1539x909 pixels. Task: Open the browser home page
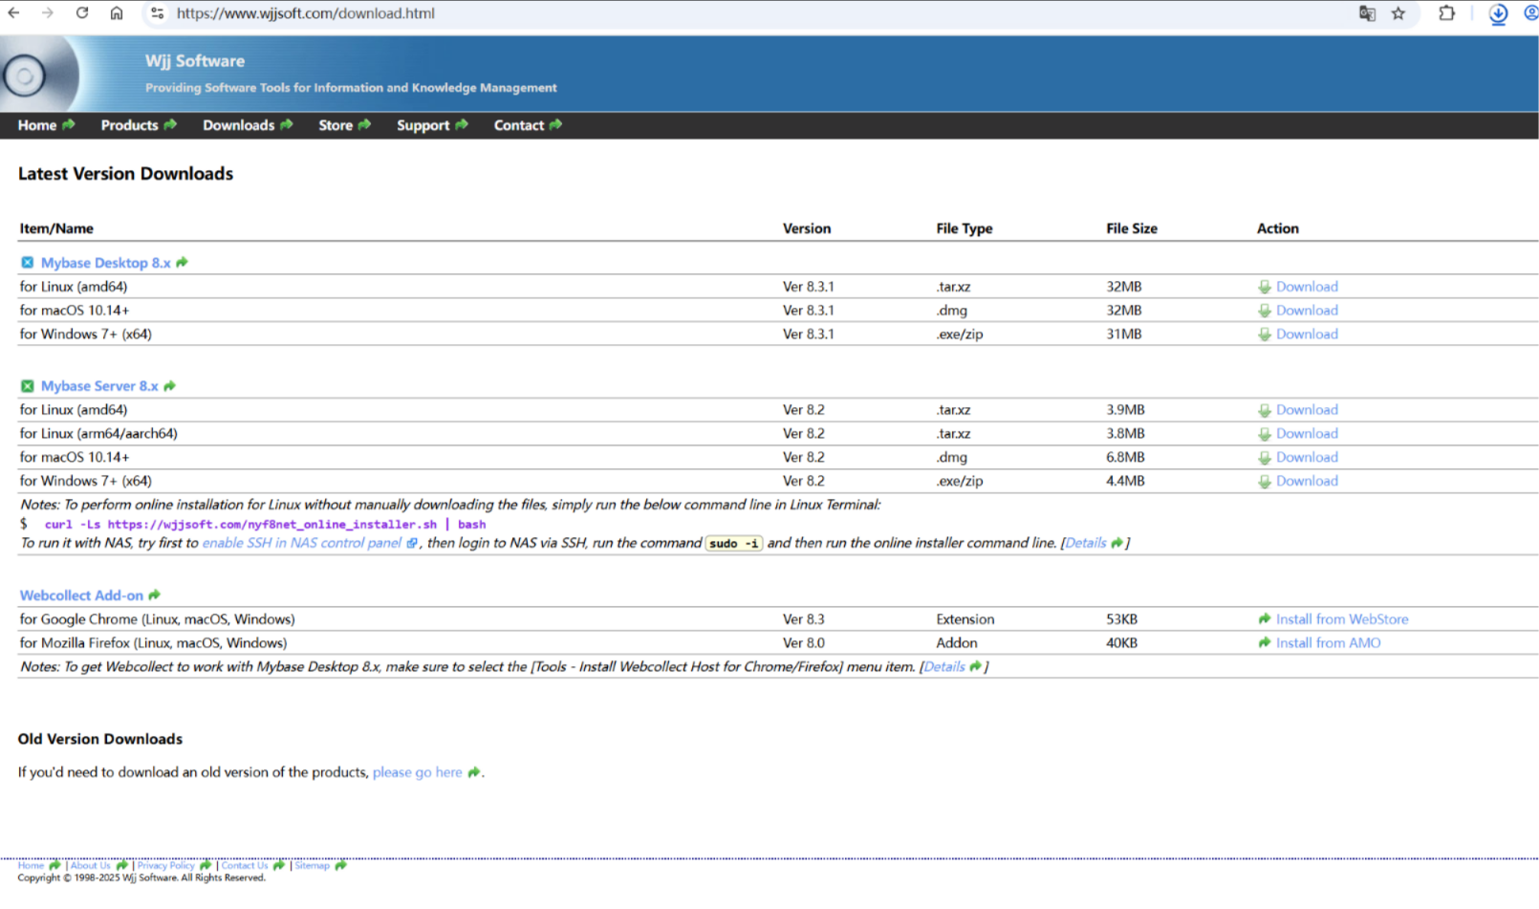pos(117,13)
